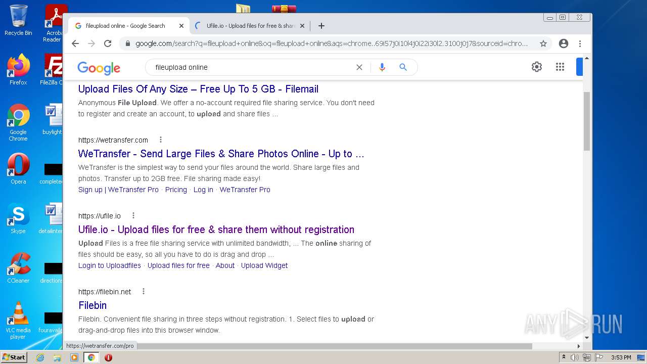Open the Filebin result link

(93, 305)
